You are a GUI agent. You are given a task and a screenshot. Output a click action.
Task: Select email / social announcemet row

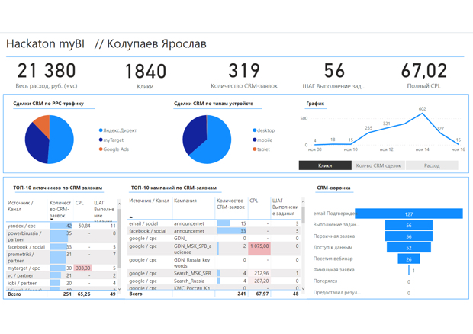(214, 223)
